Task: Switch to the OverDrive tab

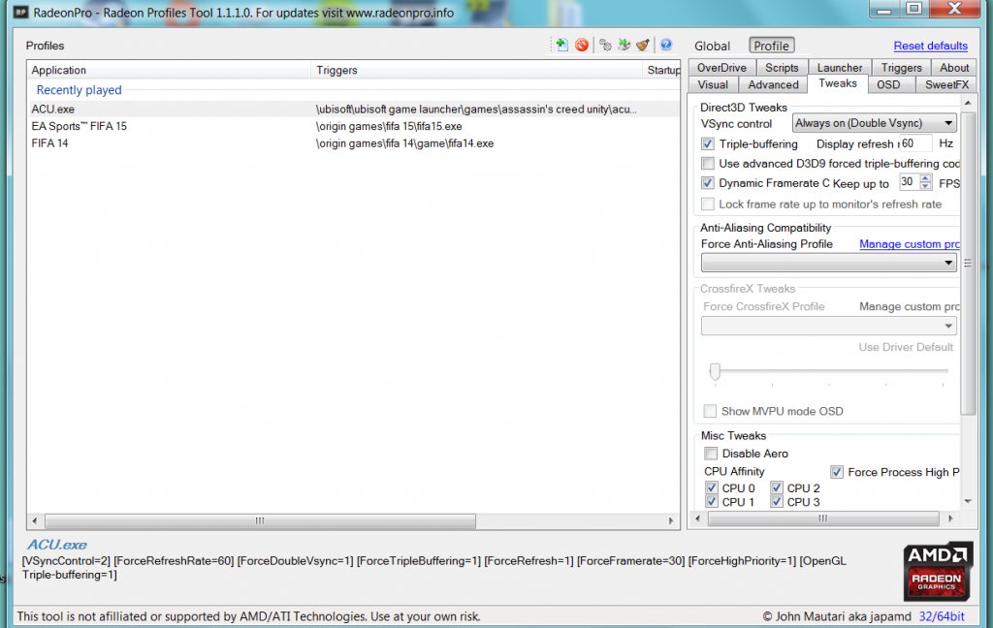Action: coord(721,68)
